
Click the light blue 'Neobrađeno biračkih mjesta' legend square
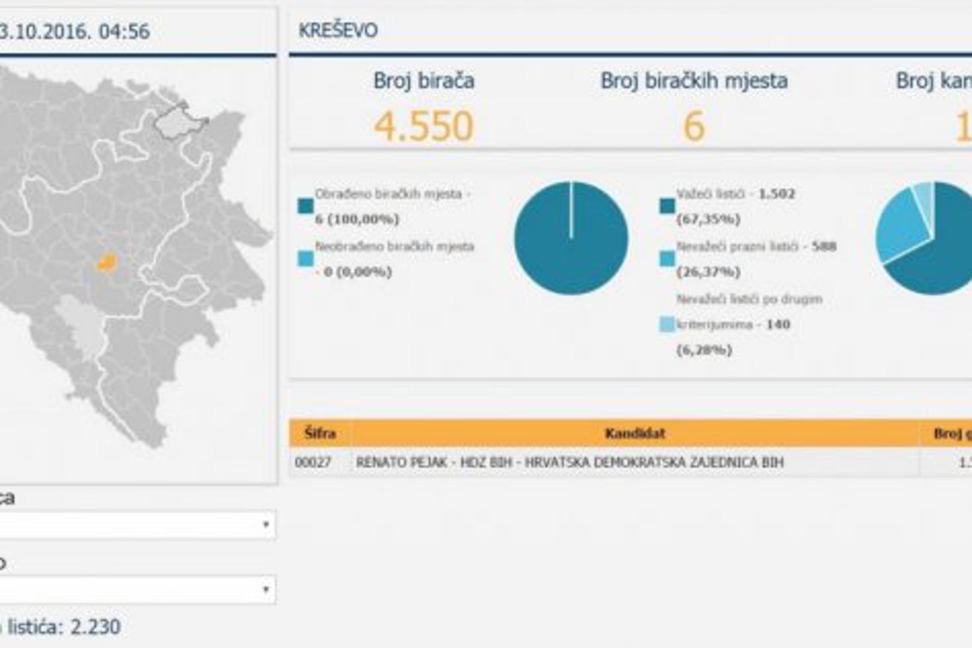305,259
